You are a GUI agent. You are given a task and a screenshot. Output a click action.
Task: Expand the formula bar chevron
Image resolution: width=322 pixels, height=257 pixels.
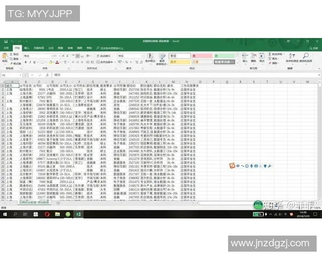click(319, 75)
